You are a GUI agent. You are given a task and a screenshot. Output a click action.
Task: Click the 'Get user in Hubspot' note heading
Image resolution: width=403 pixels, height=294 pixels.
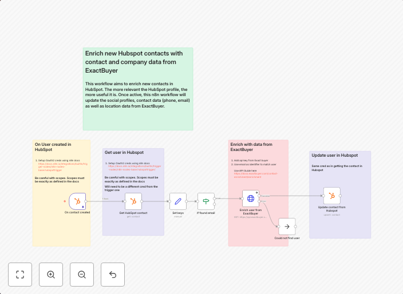[124, 152]
